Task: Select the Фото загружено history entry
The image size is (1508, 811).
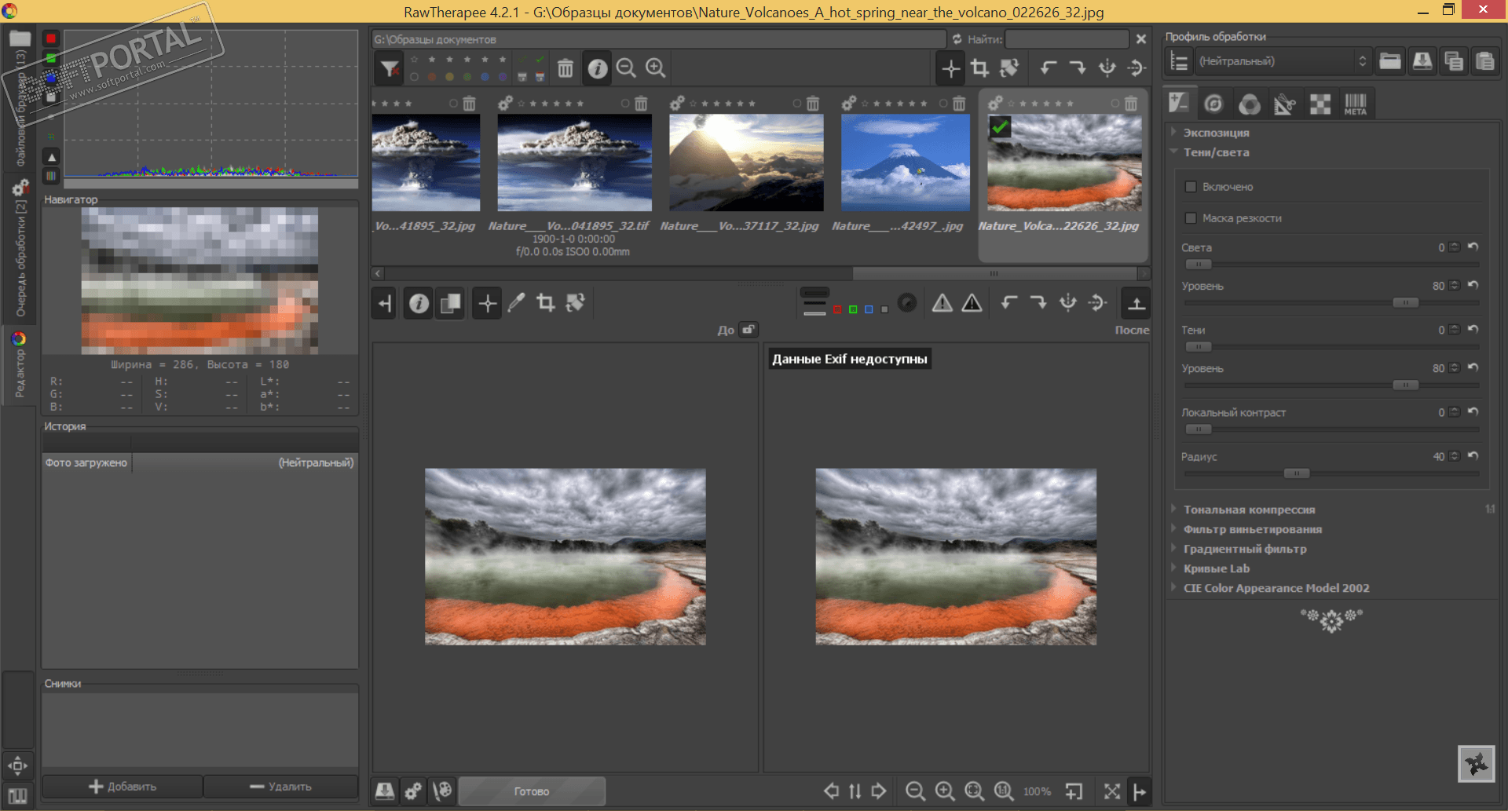Action: 199,463
